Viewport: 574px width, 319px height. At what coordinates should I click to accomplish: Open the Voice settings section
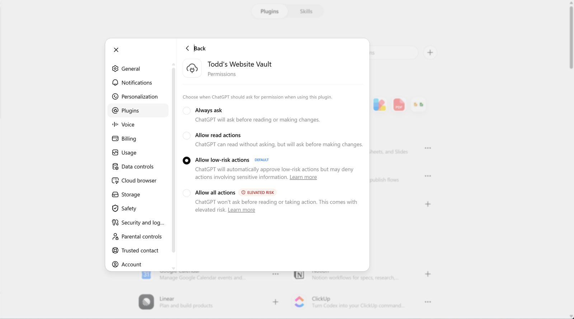tap(138, 124)
